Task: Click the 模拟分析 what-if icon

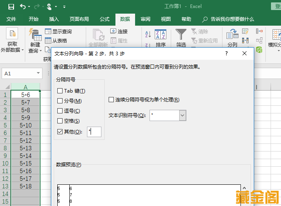Action: coord(277,34)
